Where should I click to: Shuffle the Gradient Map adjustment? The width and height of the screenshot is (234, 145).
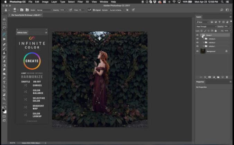25,106
